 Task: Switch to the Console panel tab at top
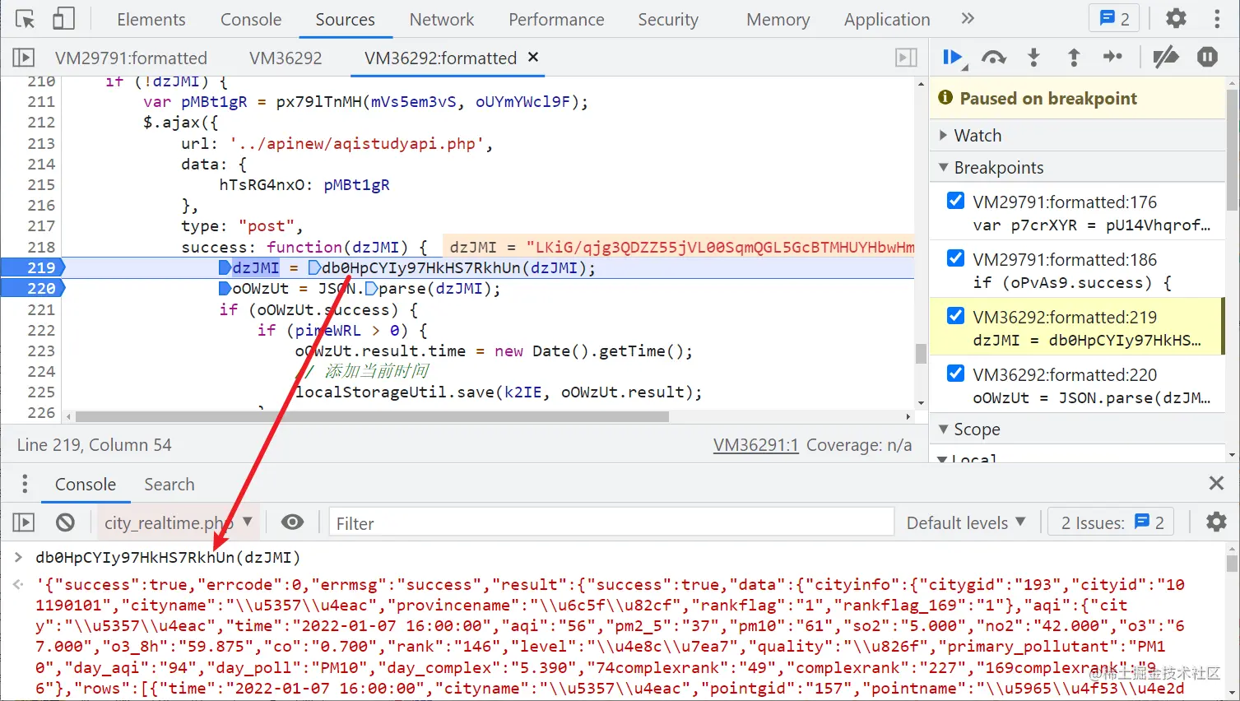click(251, 19)
